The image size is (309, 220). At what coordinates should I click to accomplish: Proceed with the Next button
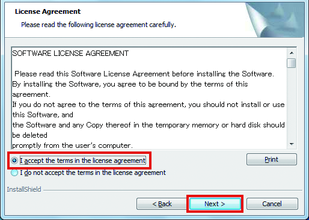(x=215, y=204)
